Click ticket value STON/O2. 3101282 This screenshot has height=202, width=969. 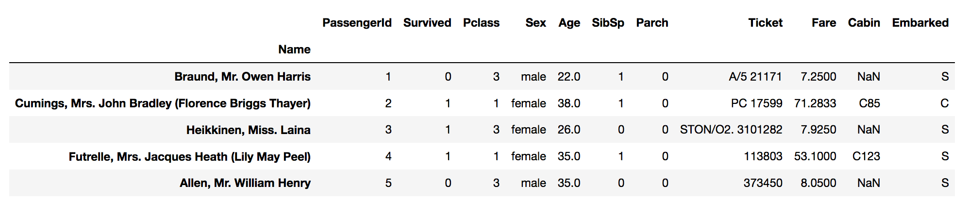point(731,130)
